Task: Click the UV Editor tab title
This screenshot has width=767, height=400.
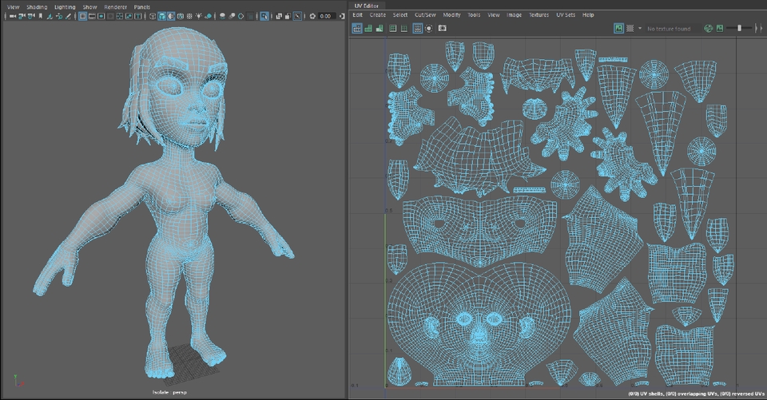Action: (367, 6)
